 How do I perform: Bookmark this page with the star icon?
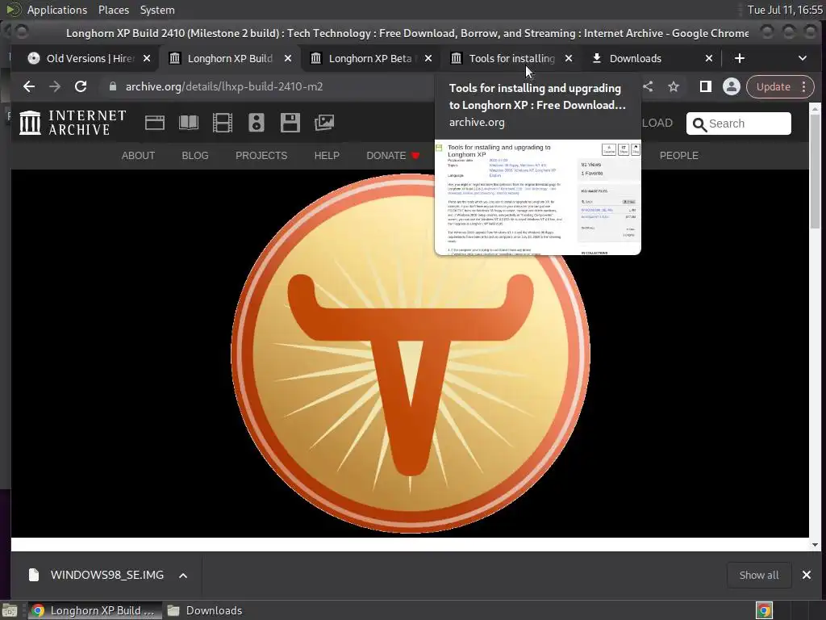pyautogui.click(x=674, y=86)
